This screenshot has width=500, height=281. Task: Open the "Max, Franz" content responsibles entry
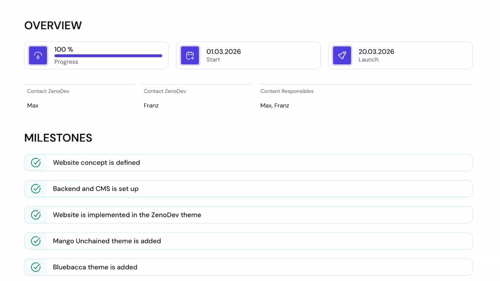[x=275, y=105]
